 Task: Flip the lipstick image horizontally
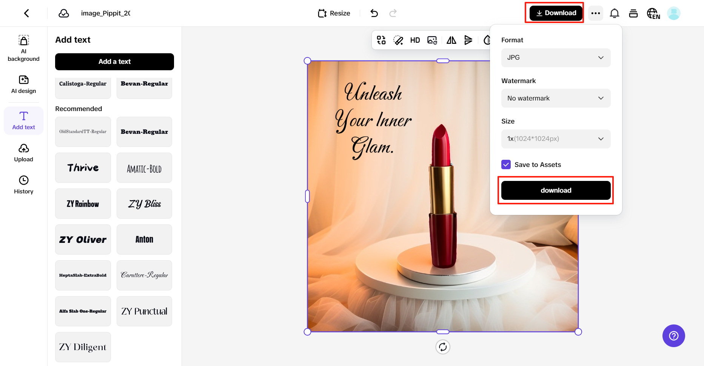[451, 40]
